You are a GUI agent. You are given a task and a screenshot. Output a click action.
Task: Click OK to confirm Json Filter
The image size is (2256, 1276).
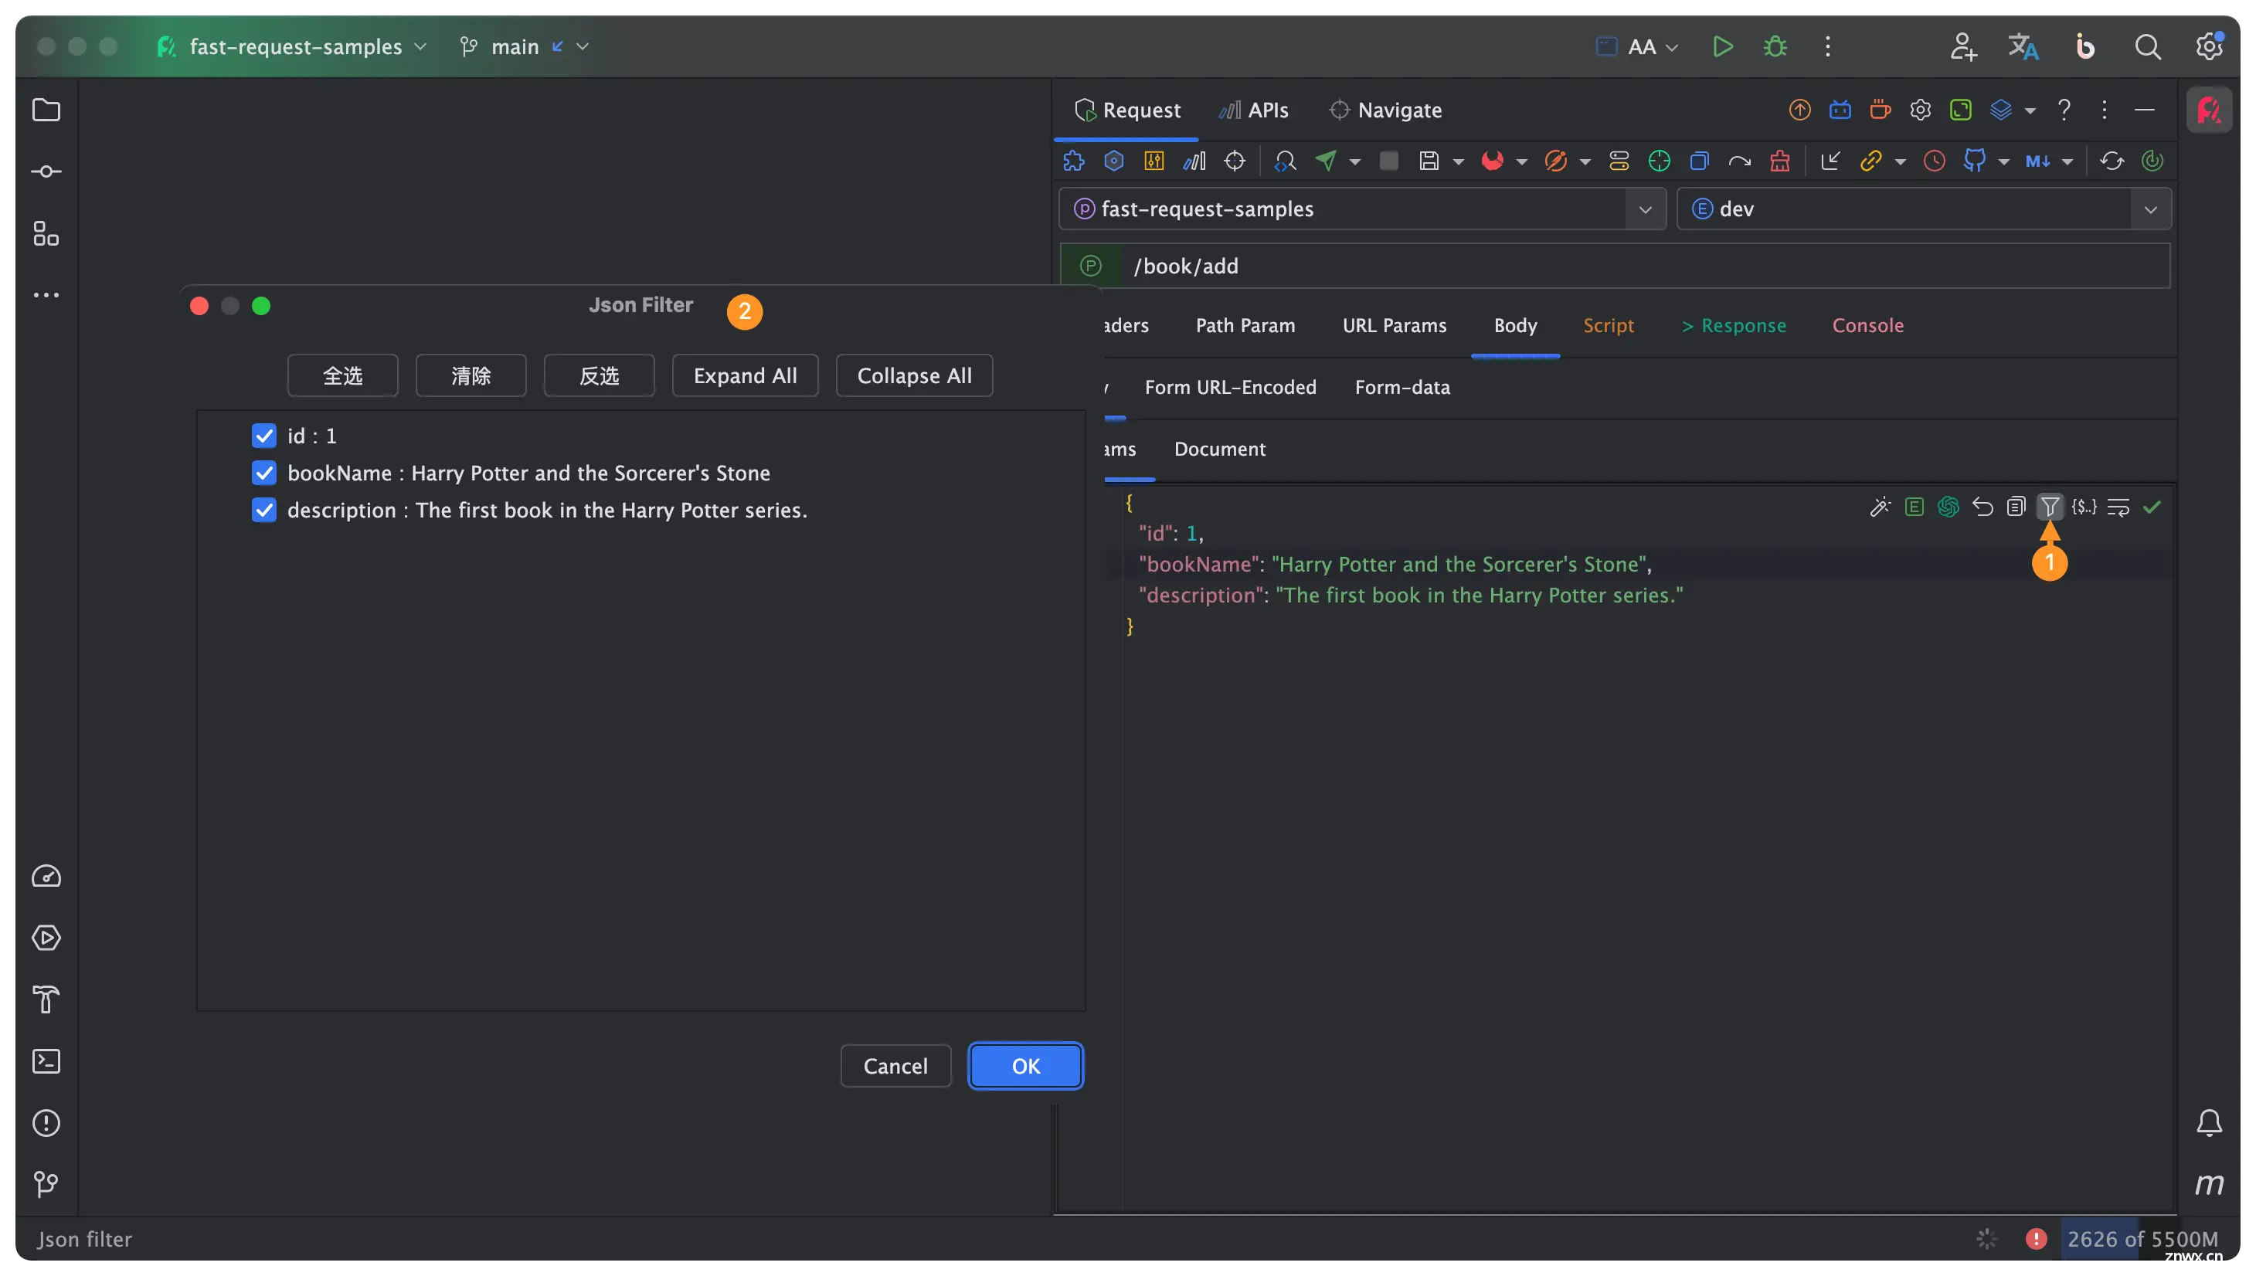(1026, 1065)
